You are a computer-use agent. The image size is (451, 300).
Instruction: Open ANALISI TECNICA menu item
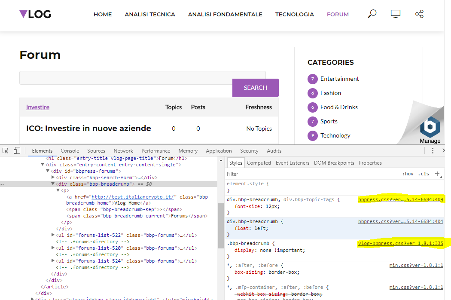(150, 14)
